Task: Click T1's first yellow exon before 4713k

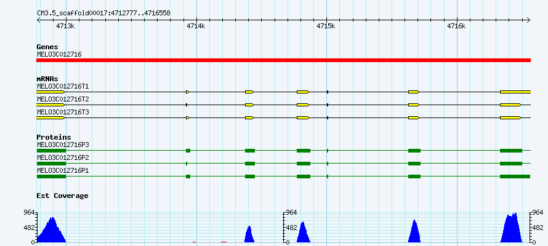Action: point(50,92)
